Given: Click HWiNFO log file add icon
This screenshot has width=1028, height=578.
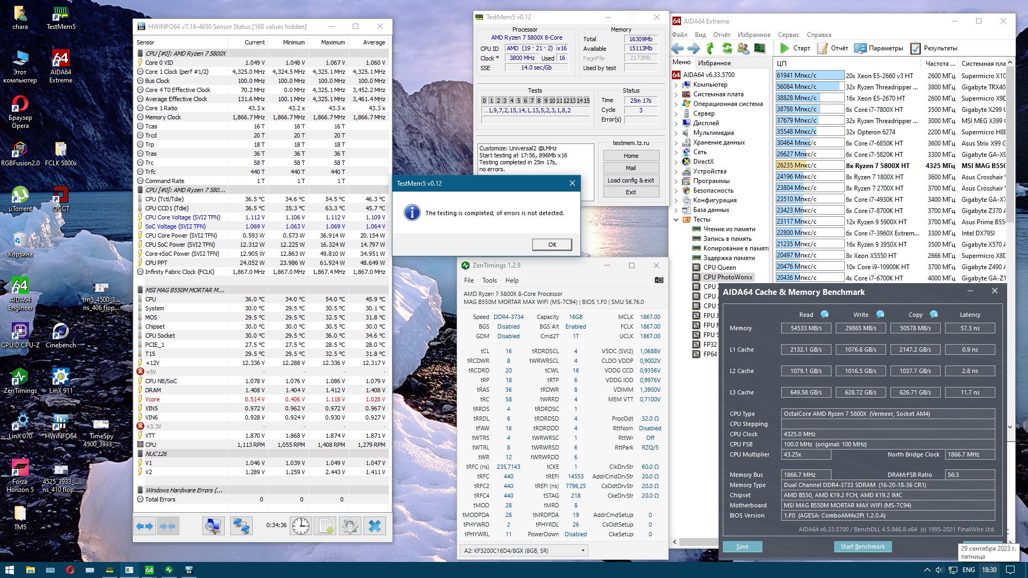Looking at the screenshot, I should (326, 526).
